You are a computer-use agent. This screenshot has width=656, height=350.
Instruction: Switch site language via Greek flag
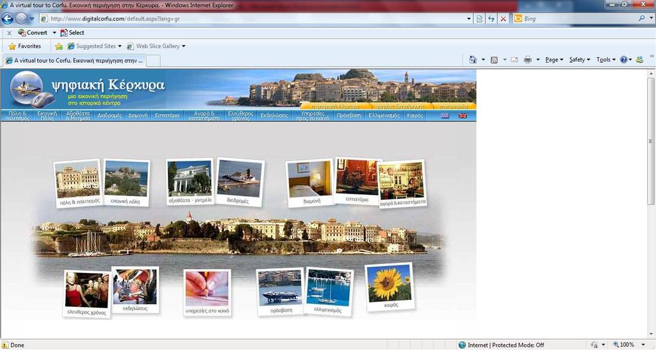445,115
